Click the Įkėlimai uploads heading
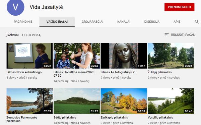Image resolution: width=201 pixels, height=125 pixels. tap(13, 35)
